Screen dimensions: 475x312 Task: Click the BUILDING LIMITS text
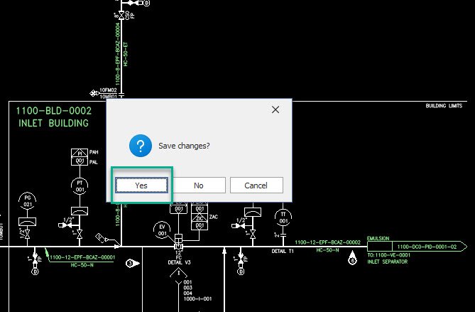pos(444,106)
